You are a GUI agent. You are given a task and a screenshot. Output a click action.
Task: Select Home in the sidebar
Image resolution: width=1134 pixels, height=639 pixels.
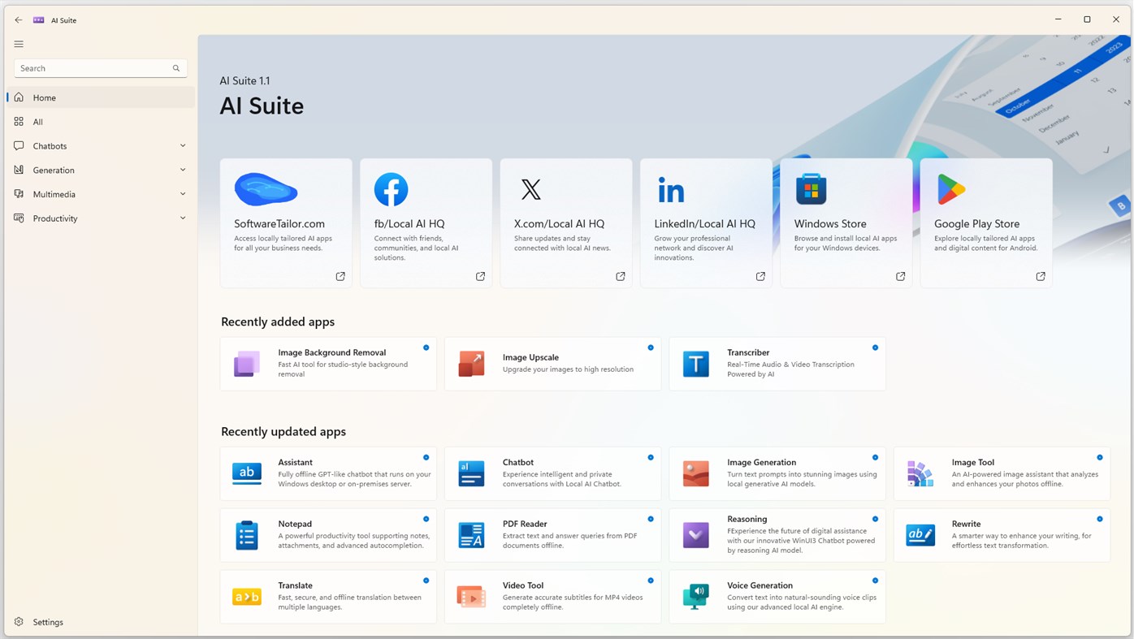click(100, 97)
